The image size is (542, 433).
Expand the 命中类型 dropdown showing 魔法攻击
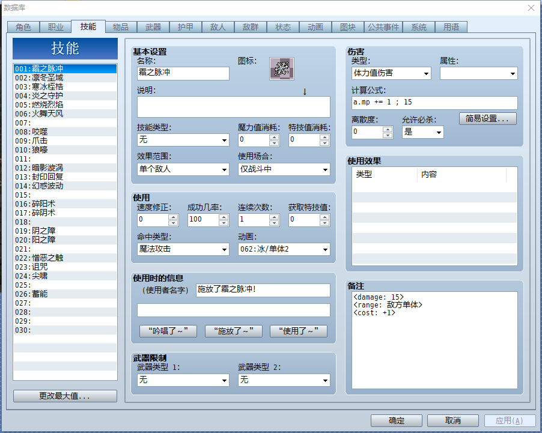click(183, 249)
